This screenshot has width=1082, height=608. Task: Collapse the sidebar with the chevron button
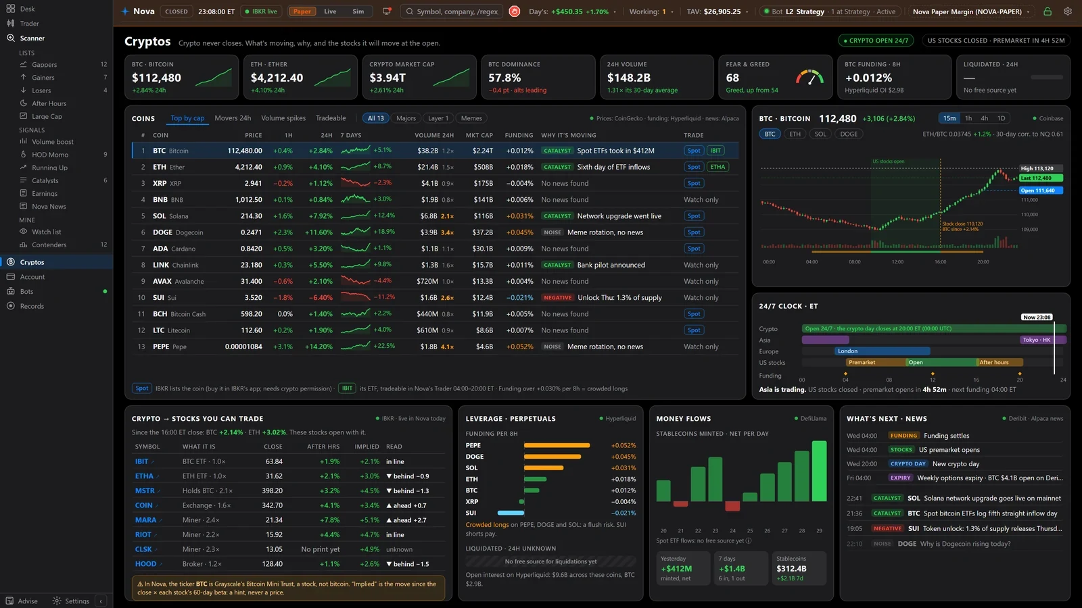pyautogui.click(x=101, y=601)
